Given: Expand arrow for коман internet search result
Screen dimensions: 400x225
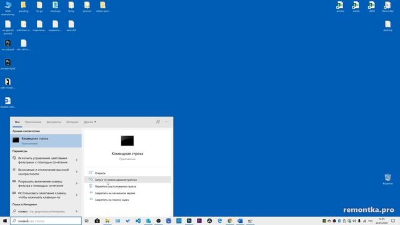Looking at the screenshot, I should [76, 211].
